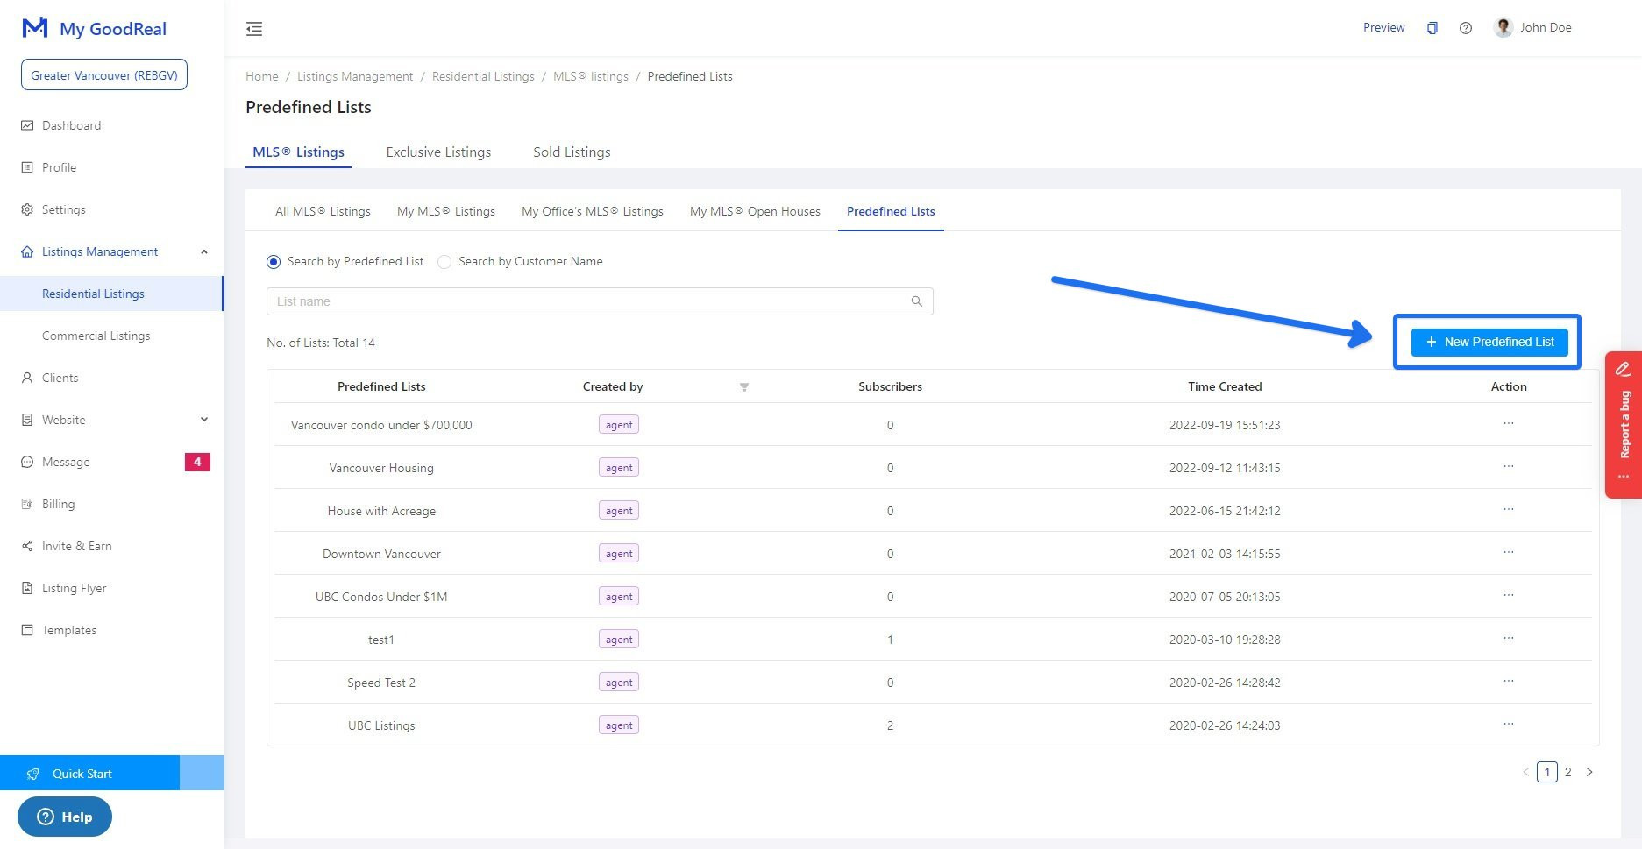The height and width of the screenshot is (849, 1642).
Task: Open the John Doe user avatar
Action: (1503, 28)
